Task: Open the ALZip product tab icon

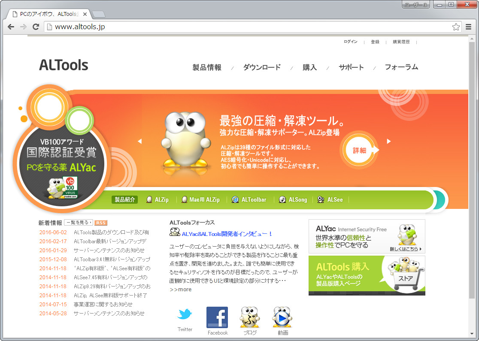Action: tap(149, 199)
